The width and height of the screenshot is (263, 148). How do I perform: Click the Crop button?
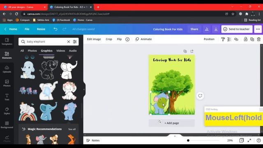(x=109, y=39)
